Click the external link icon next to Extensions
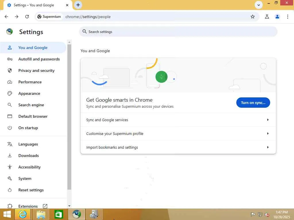Viewport: 294px width, 220px height. click(45, 206)
